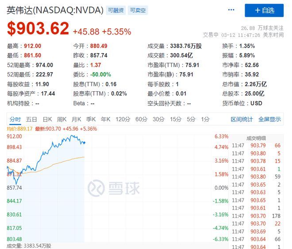
Task: Open the 月K chart tab
Action: point(77,119)
